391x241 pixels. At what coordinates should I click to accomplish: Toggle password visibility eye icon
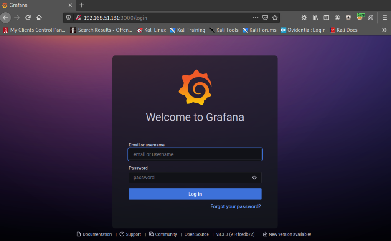coord(254,178)
